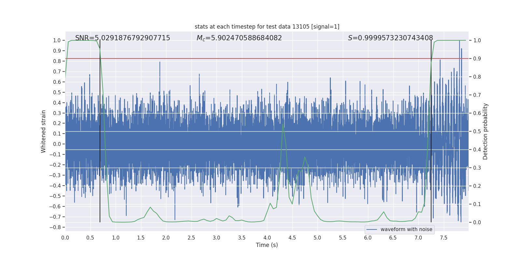Click the S=0.9999 score annotation
The height and width of the screenshot is (260, 521).
coord(390,38)
